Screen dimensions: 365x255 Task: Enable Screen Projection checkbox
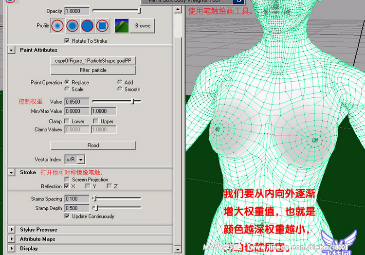pyautogui.click(x=67, y=180)
